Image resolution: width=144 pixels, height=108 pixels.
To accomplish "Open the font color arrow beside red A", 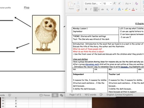I will tap(137, 9).
